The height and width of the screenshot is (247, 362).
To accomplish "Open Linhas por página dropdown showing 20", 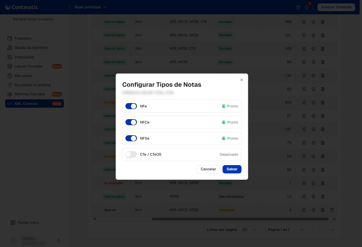I will pyautogui.click(x=249, y=230).
